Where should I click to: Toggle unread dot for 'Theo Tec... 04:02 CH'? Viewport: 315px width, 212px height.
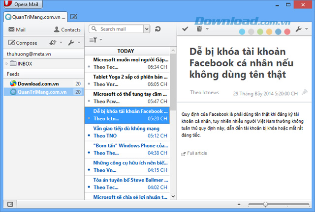click(x=89, y=187)
